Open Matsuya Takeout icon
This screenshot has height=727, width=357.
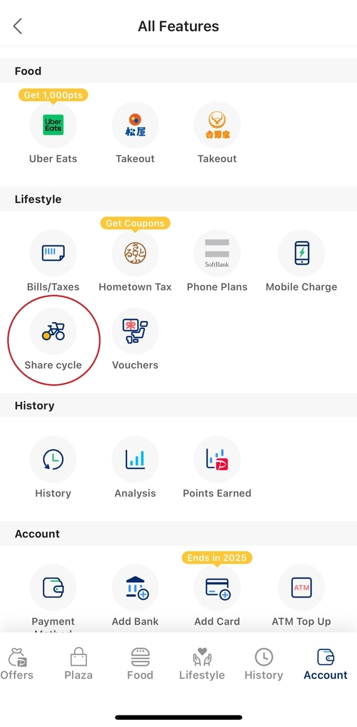tap(135, 125)
